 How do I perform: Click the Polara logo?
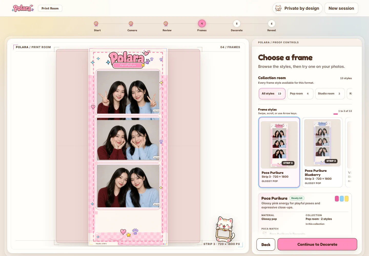coord(23,8)
